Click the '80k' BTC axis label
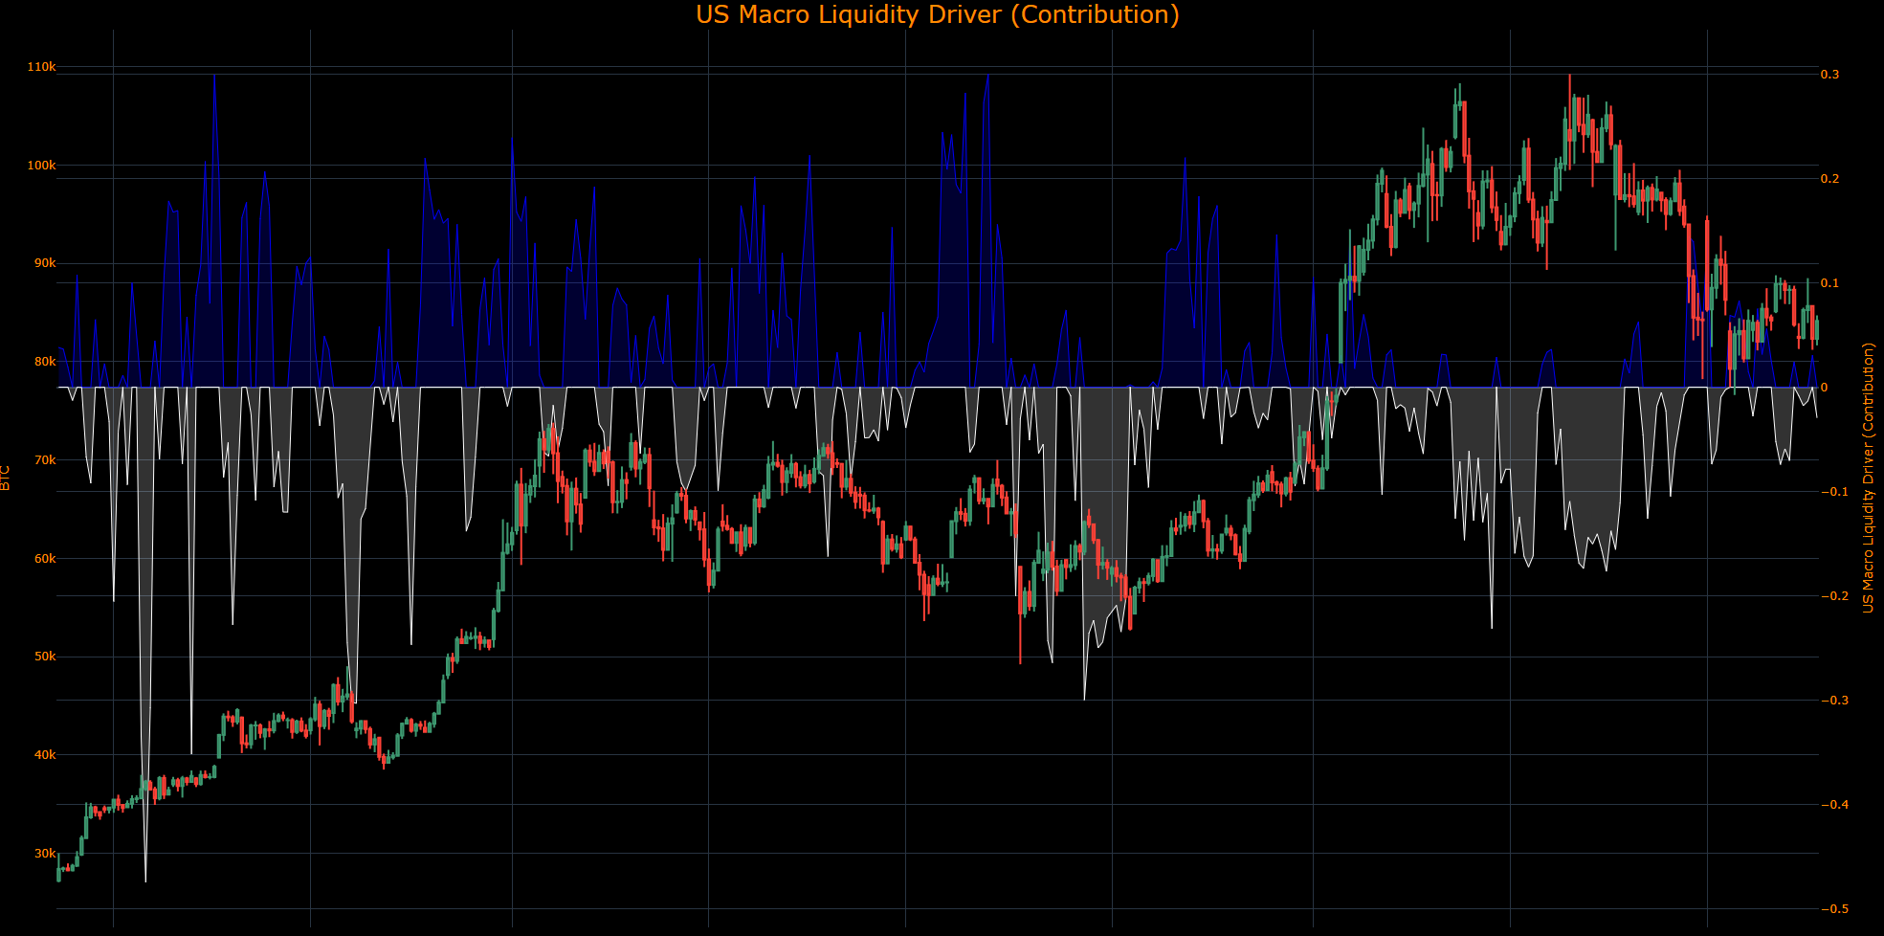 (x=45, y=362)
